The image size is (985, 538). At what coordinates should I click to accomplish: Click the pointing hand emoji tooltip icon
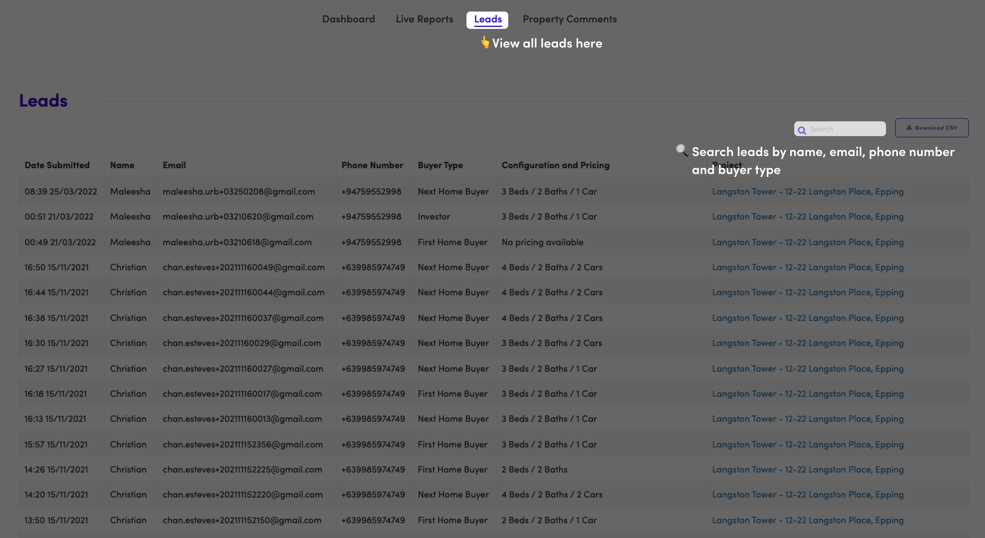tap(484, 42)
